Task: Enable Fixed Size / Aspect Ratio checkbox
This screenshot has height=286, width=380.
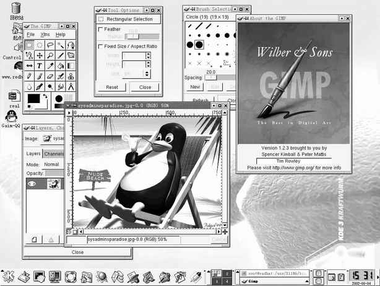Action: (101, 46)
